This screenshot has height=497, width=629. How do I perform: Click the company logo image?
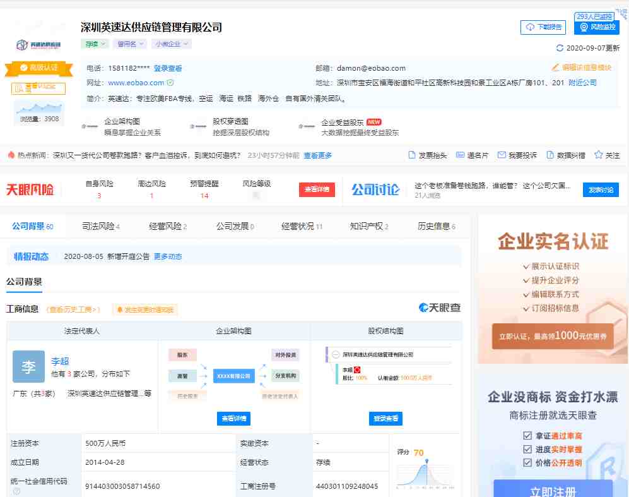(x=38, y=45)
